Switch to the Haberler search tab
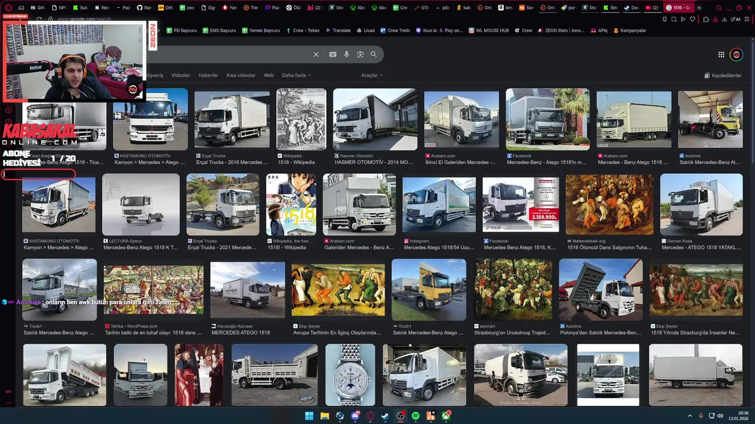 (x=208, y=75)
